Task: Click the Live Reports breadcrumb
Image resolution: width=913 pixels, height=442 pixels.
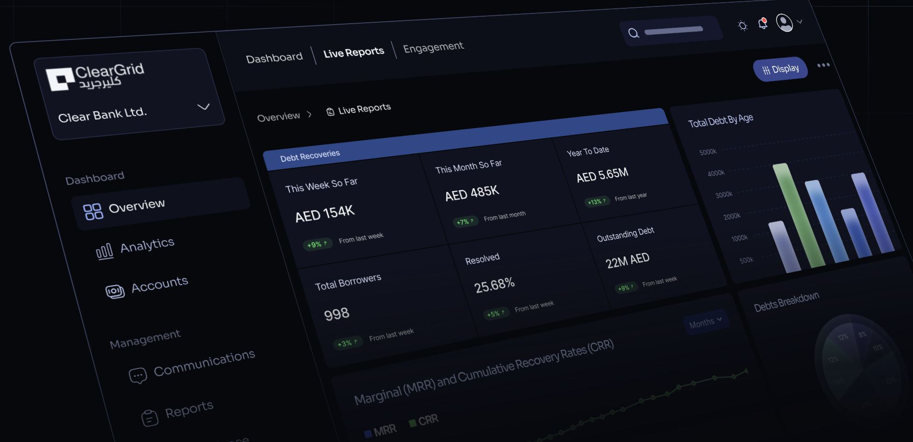Action: pyautogui.click(x=364, y=108)
